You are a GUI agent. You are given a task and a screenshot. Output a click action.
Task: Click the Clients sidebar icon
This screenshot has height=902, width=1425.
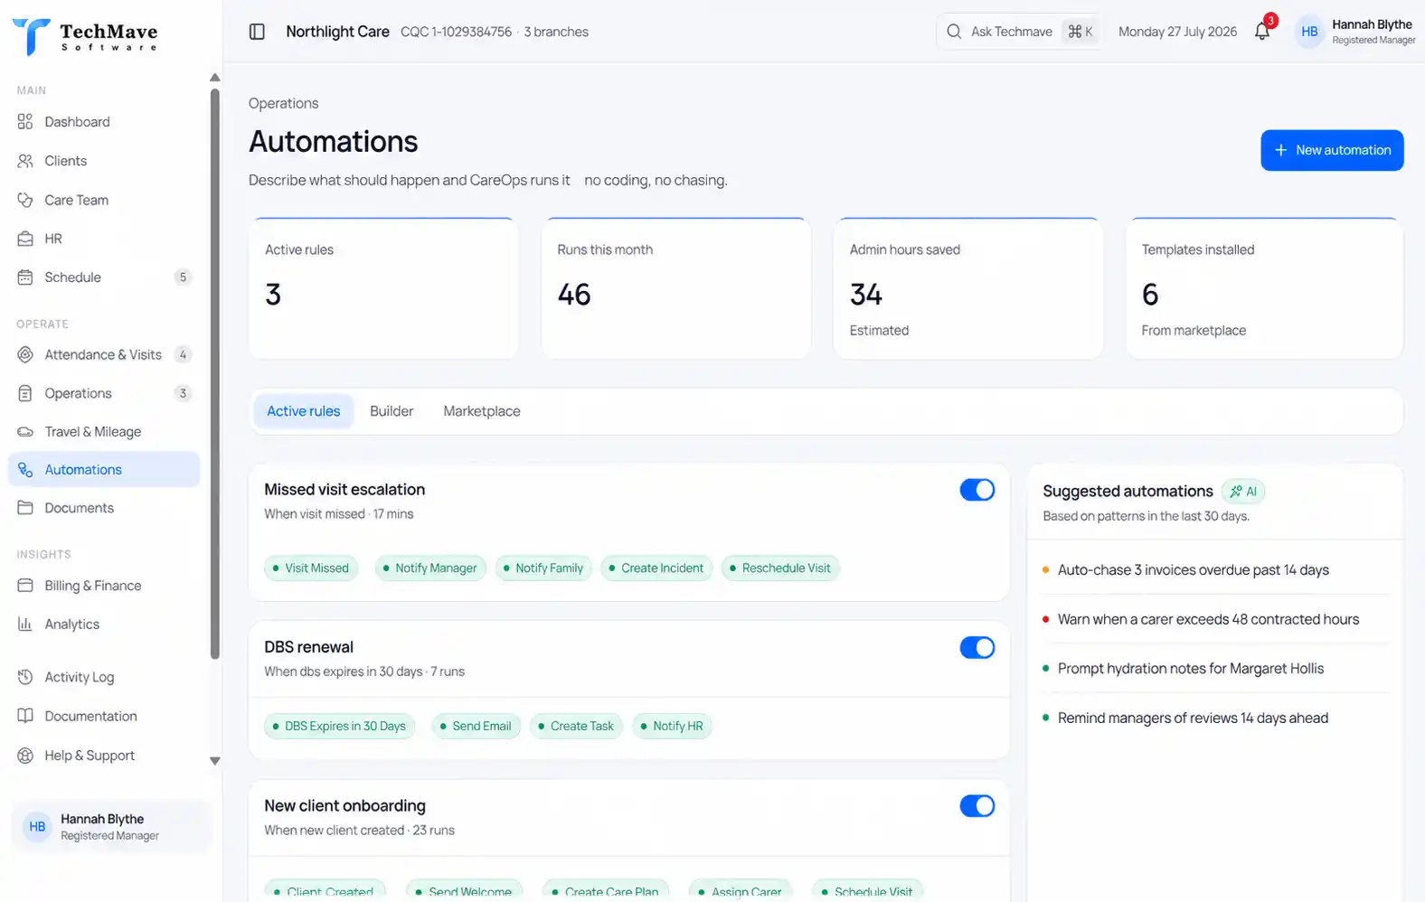pos(25,161)
